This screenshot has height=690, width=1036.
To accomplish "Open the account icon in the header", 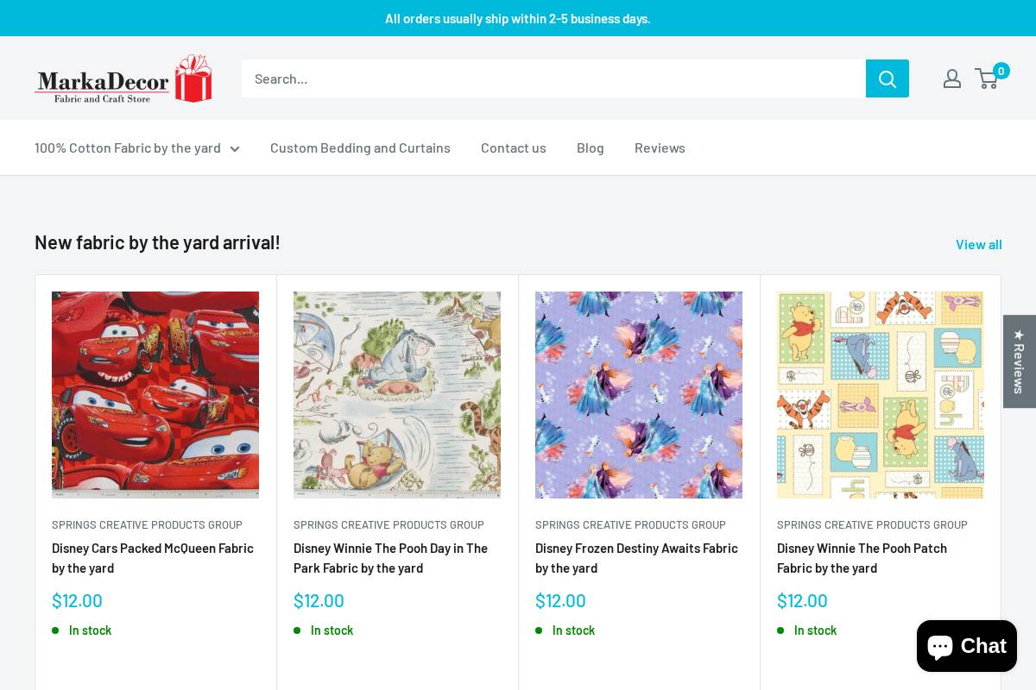I will coord(952,78).
